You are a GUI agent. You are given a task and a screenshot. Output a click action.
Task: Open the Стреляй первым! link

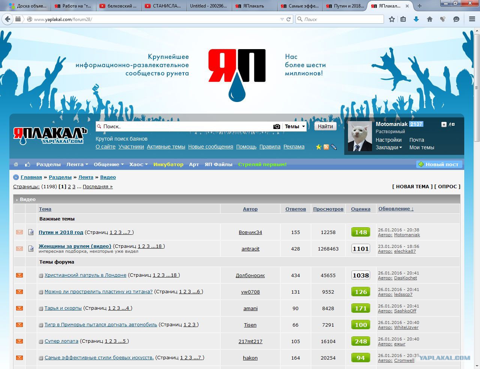(262, 164)
